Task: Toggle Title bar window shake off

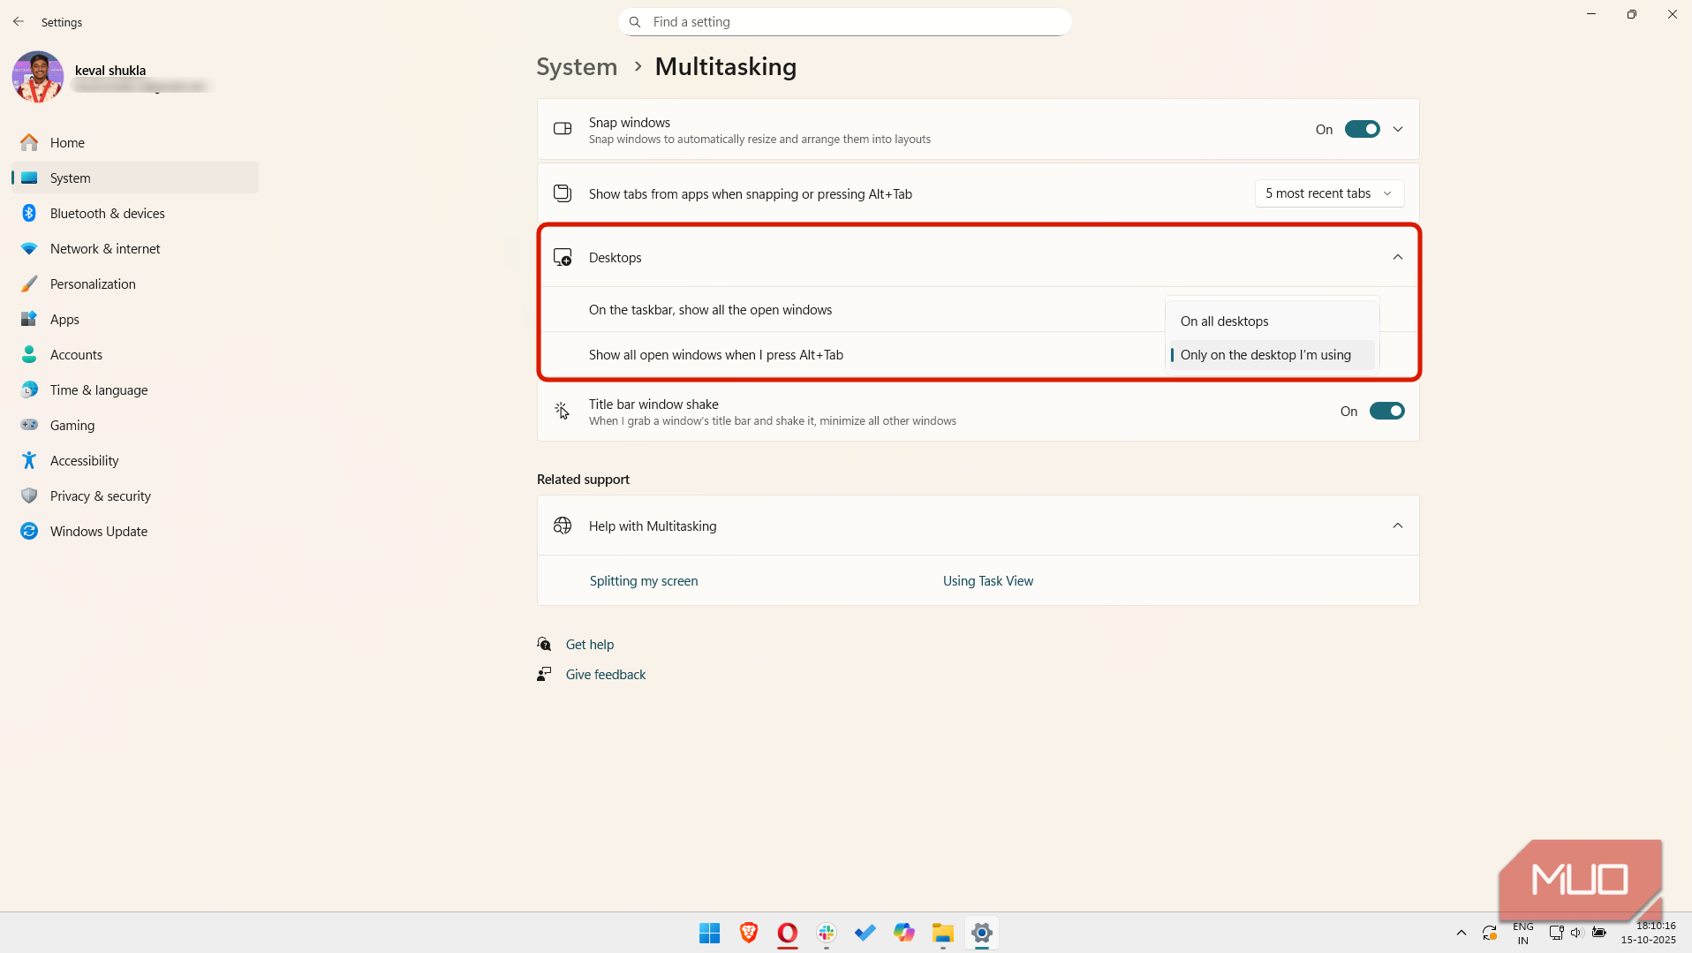Action: point(1386,411)
